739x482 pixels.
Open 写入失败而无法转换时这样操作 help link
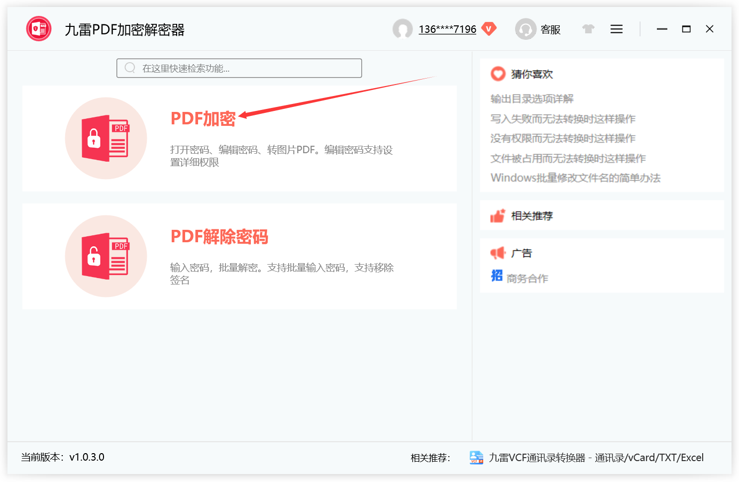pos(563,118)
